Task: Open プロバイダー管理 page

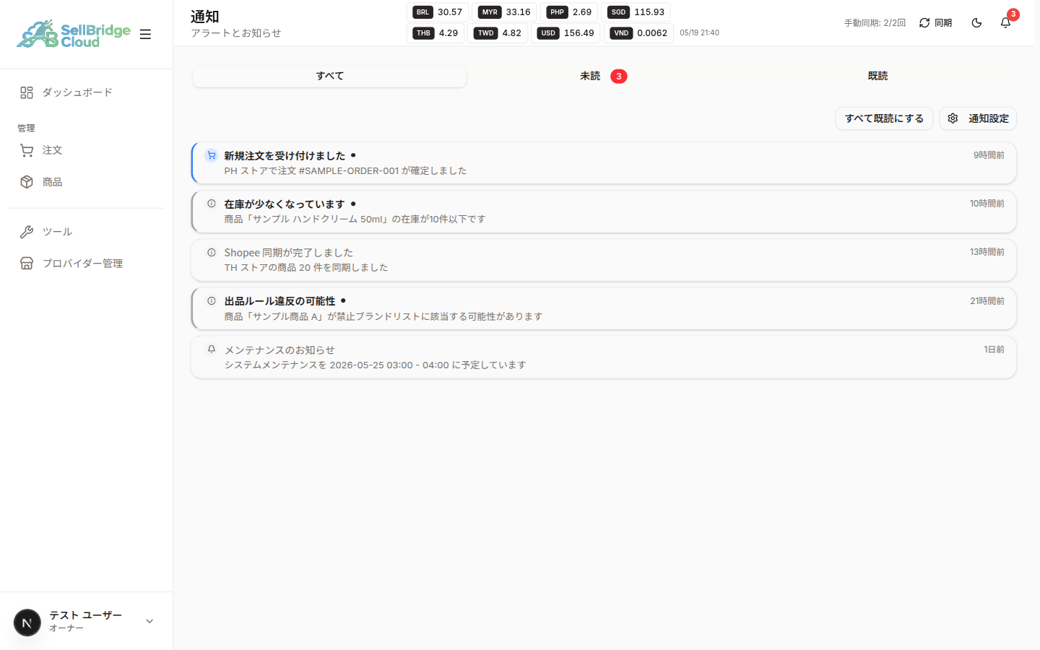Action: (86, 264)
